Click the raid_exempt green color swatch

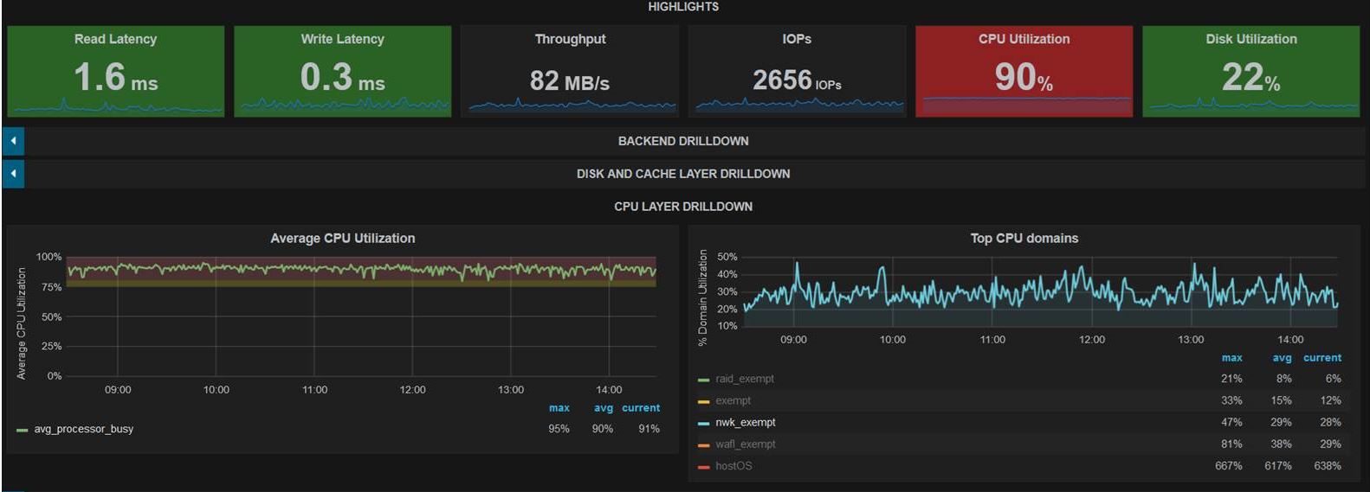(704, 380)
